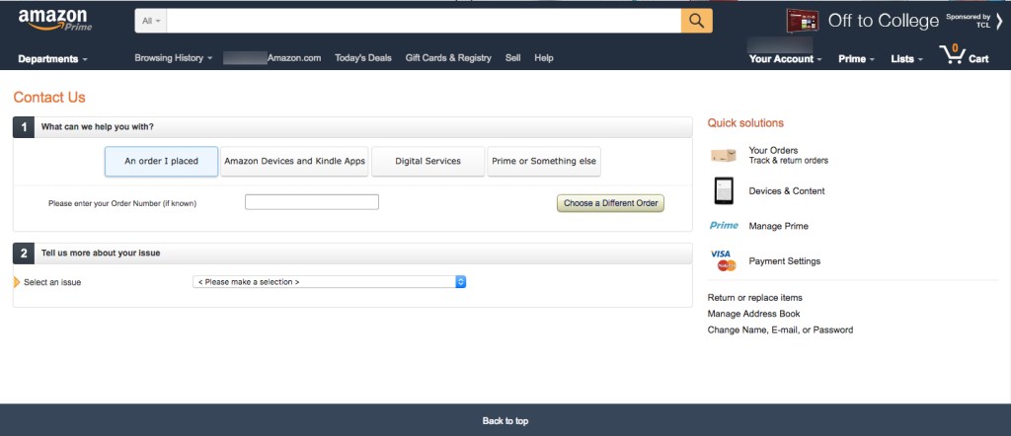Click Back to top footer bar
Screen dimensions: 1011x436
pos(505,421)
